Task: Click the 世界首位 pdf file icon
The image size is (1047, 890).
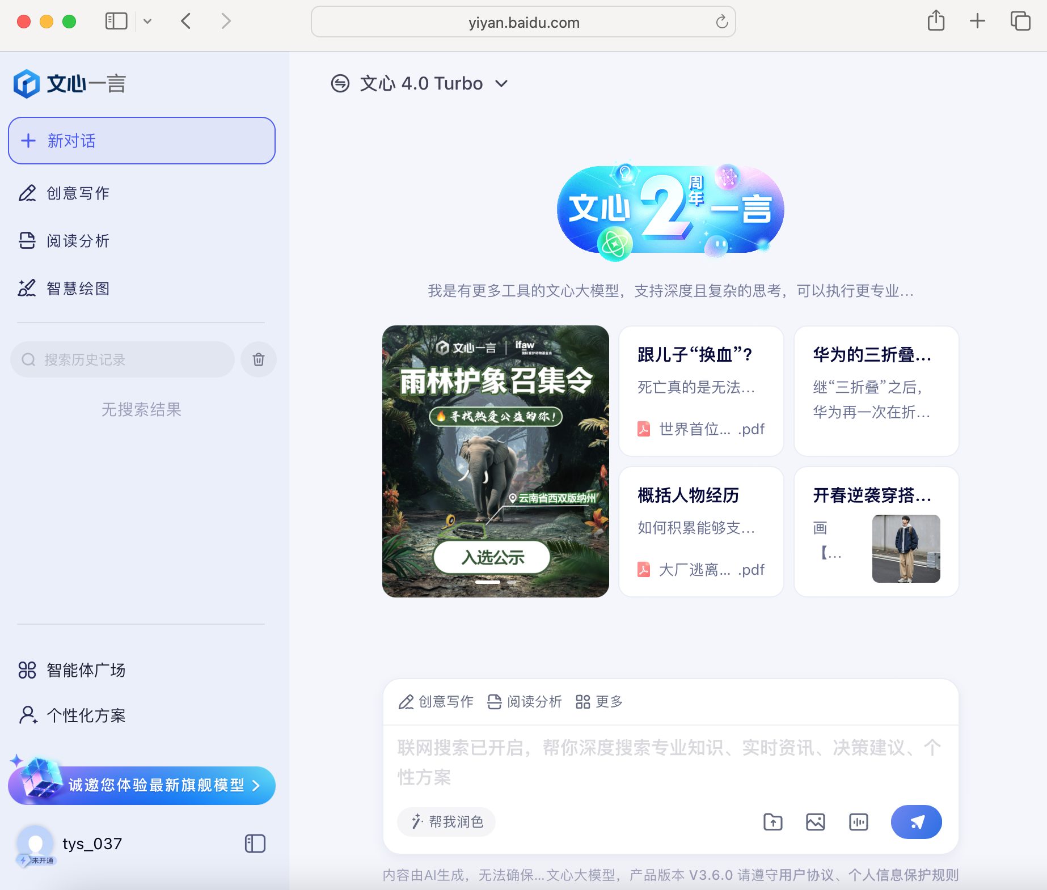Action: coord(644,429)
